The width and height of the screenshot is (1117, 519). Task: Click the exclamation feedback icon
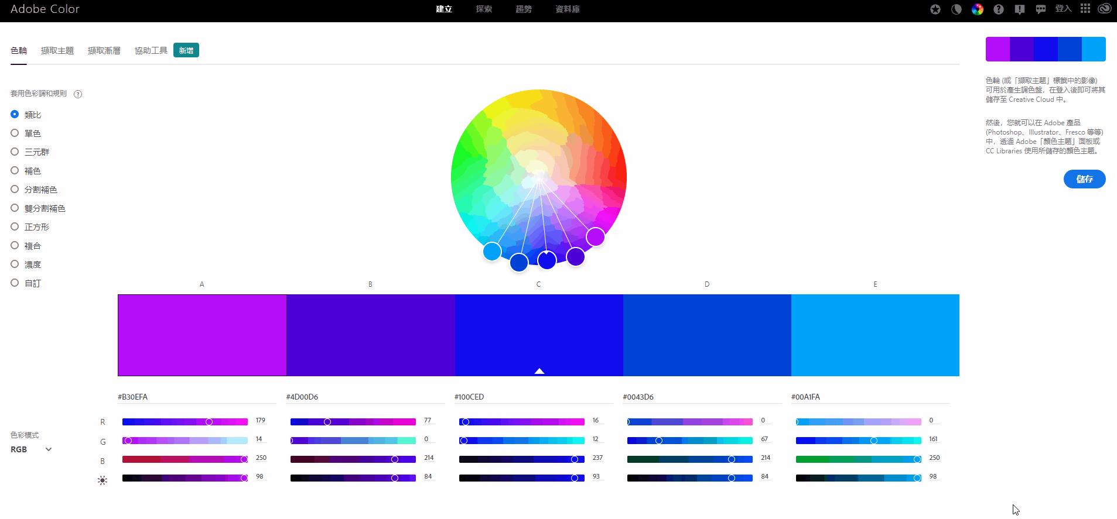[1020, 9]
